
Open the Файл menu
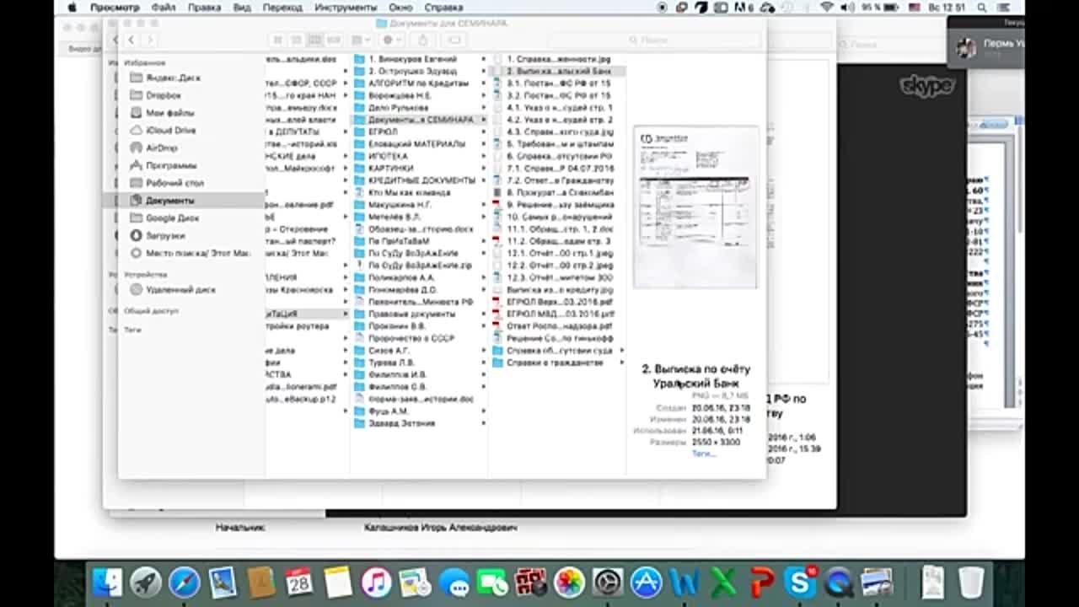[164, 7]
